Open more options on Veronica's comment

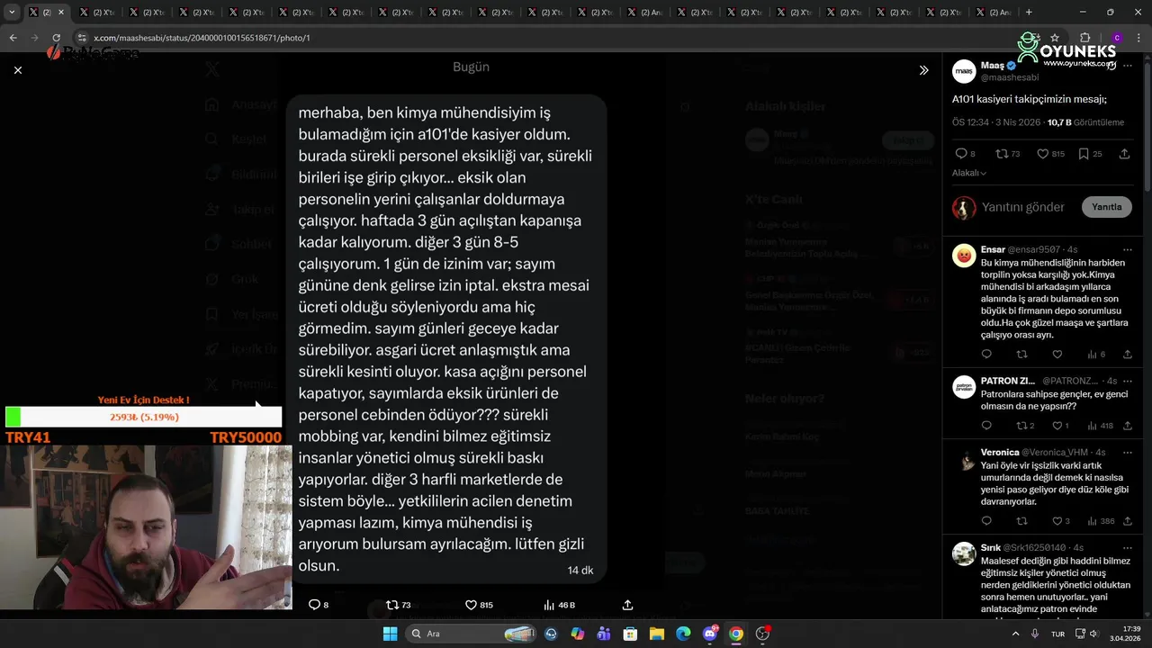tap(1128, 452)
